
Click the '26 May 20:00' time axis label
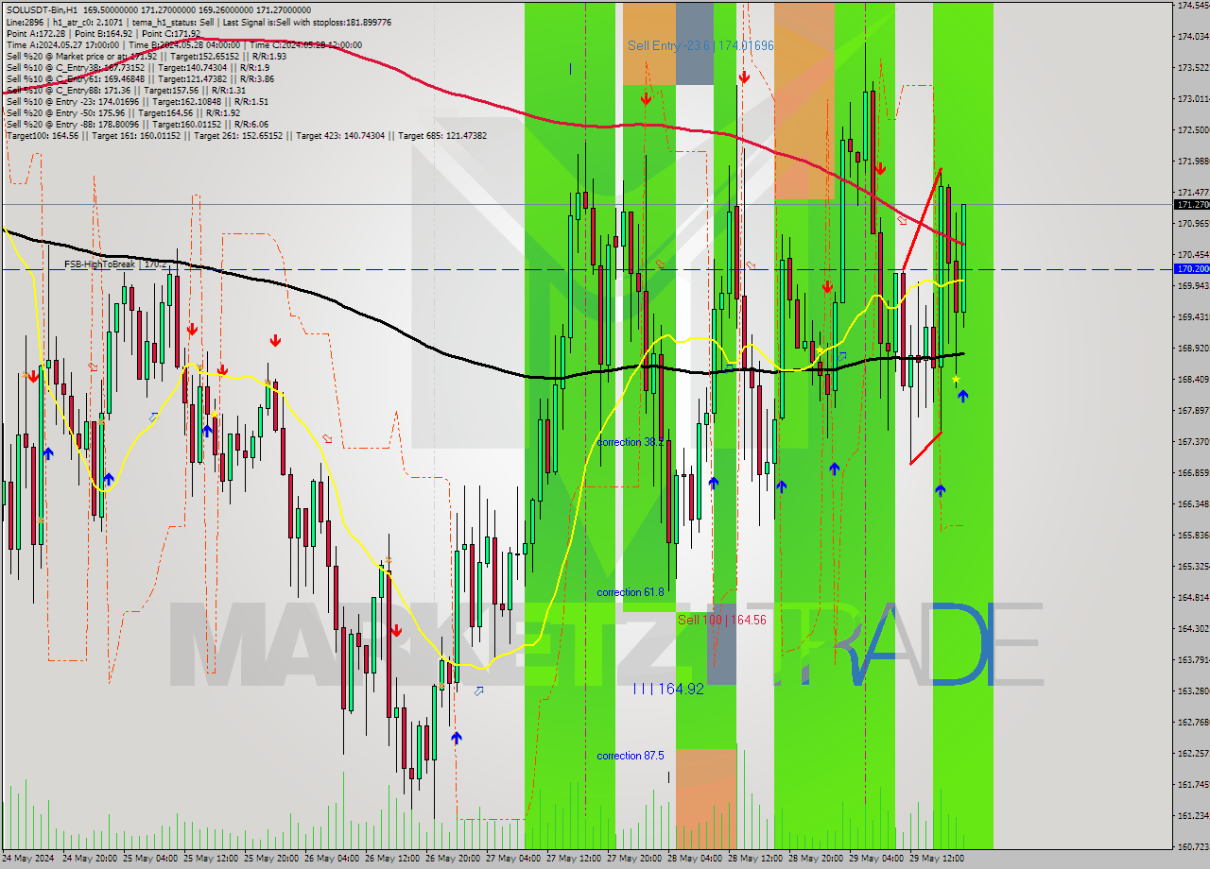tap(452, 860)
